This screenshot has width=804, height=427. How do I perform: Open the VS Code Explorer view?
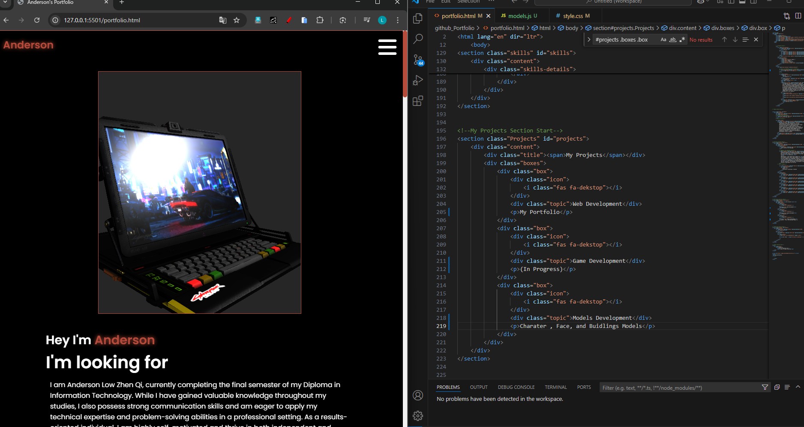pyautogui.click(x=418, y=18)
